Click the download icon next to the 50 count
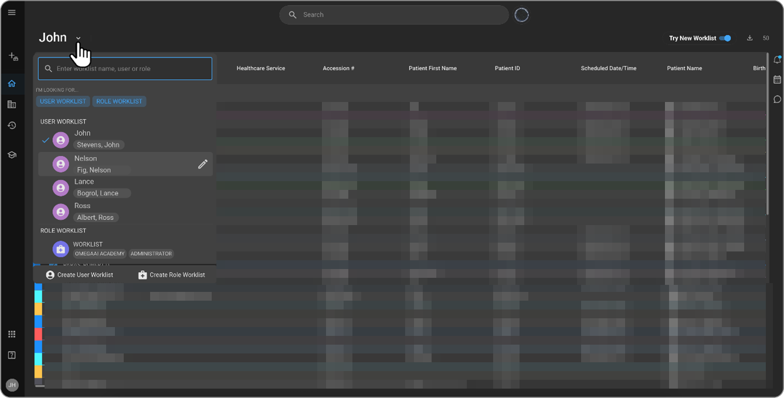The height and width of the screenshot is (398, 784). click(749, 38)
